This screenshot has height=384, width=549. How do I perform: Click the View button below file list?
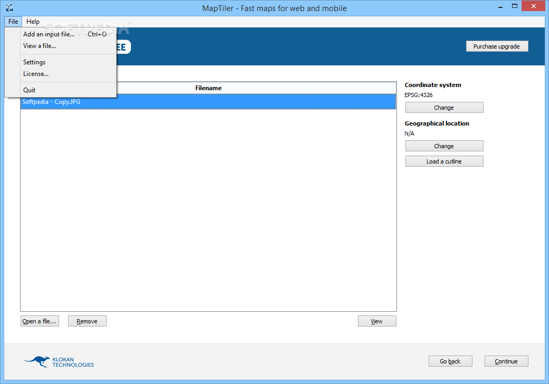(377, 321)
